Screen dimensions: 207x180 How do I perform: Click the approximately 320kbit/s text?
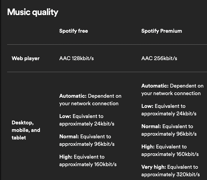(170, 174)
